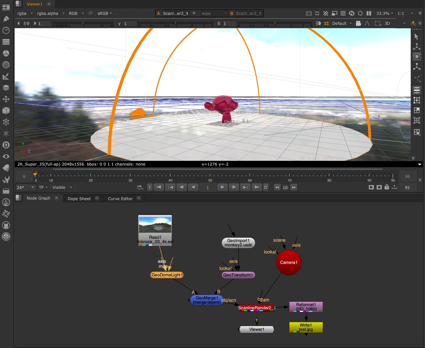The width and height of the screenshot is (425, 348).
Task: Click the viewer target crosshair icon
Action: pos(361,13)
